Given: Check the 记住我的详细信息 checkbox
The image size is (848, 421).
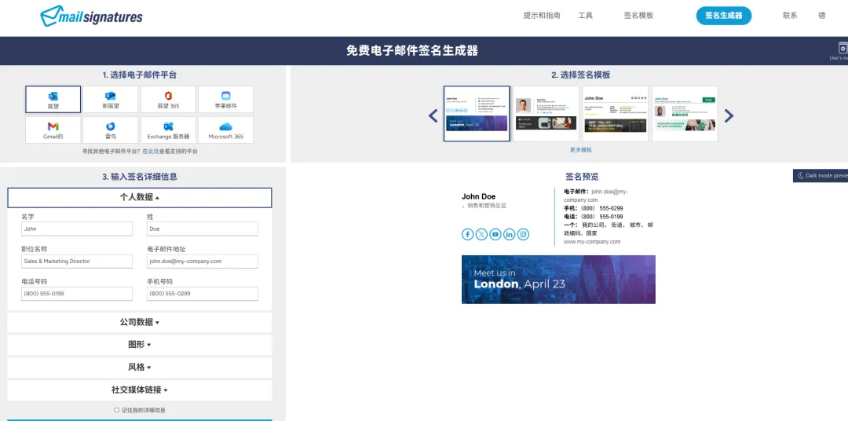Looking at the screenshot, I should tap(117, 410).
